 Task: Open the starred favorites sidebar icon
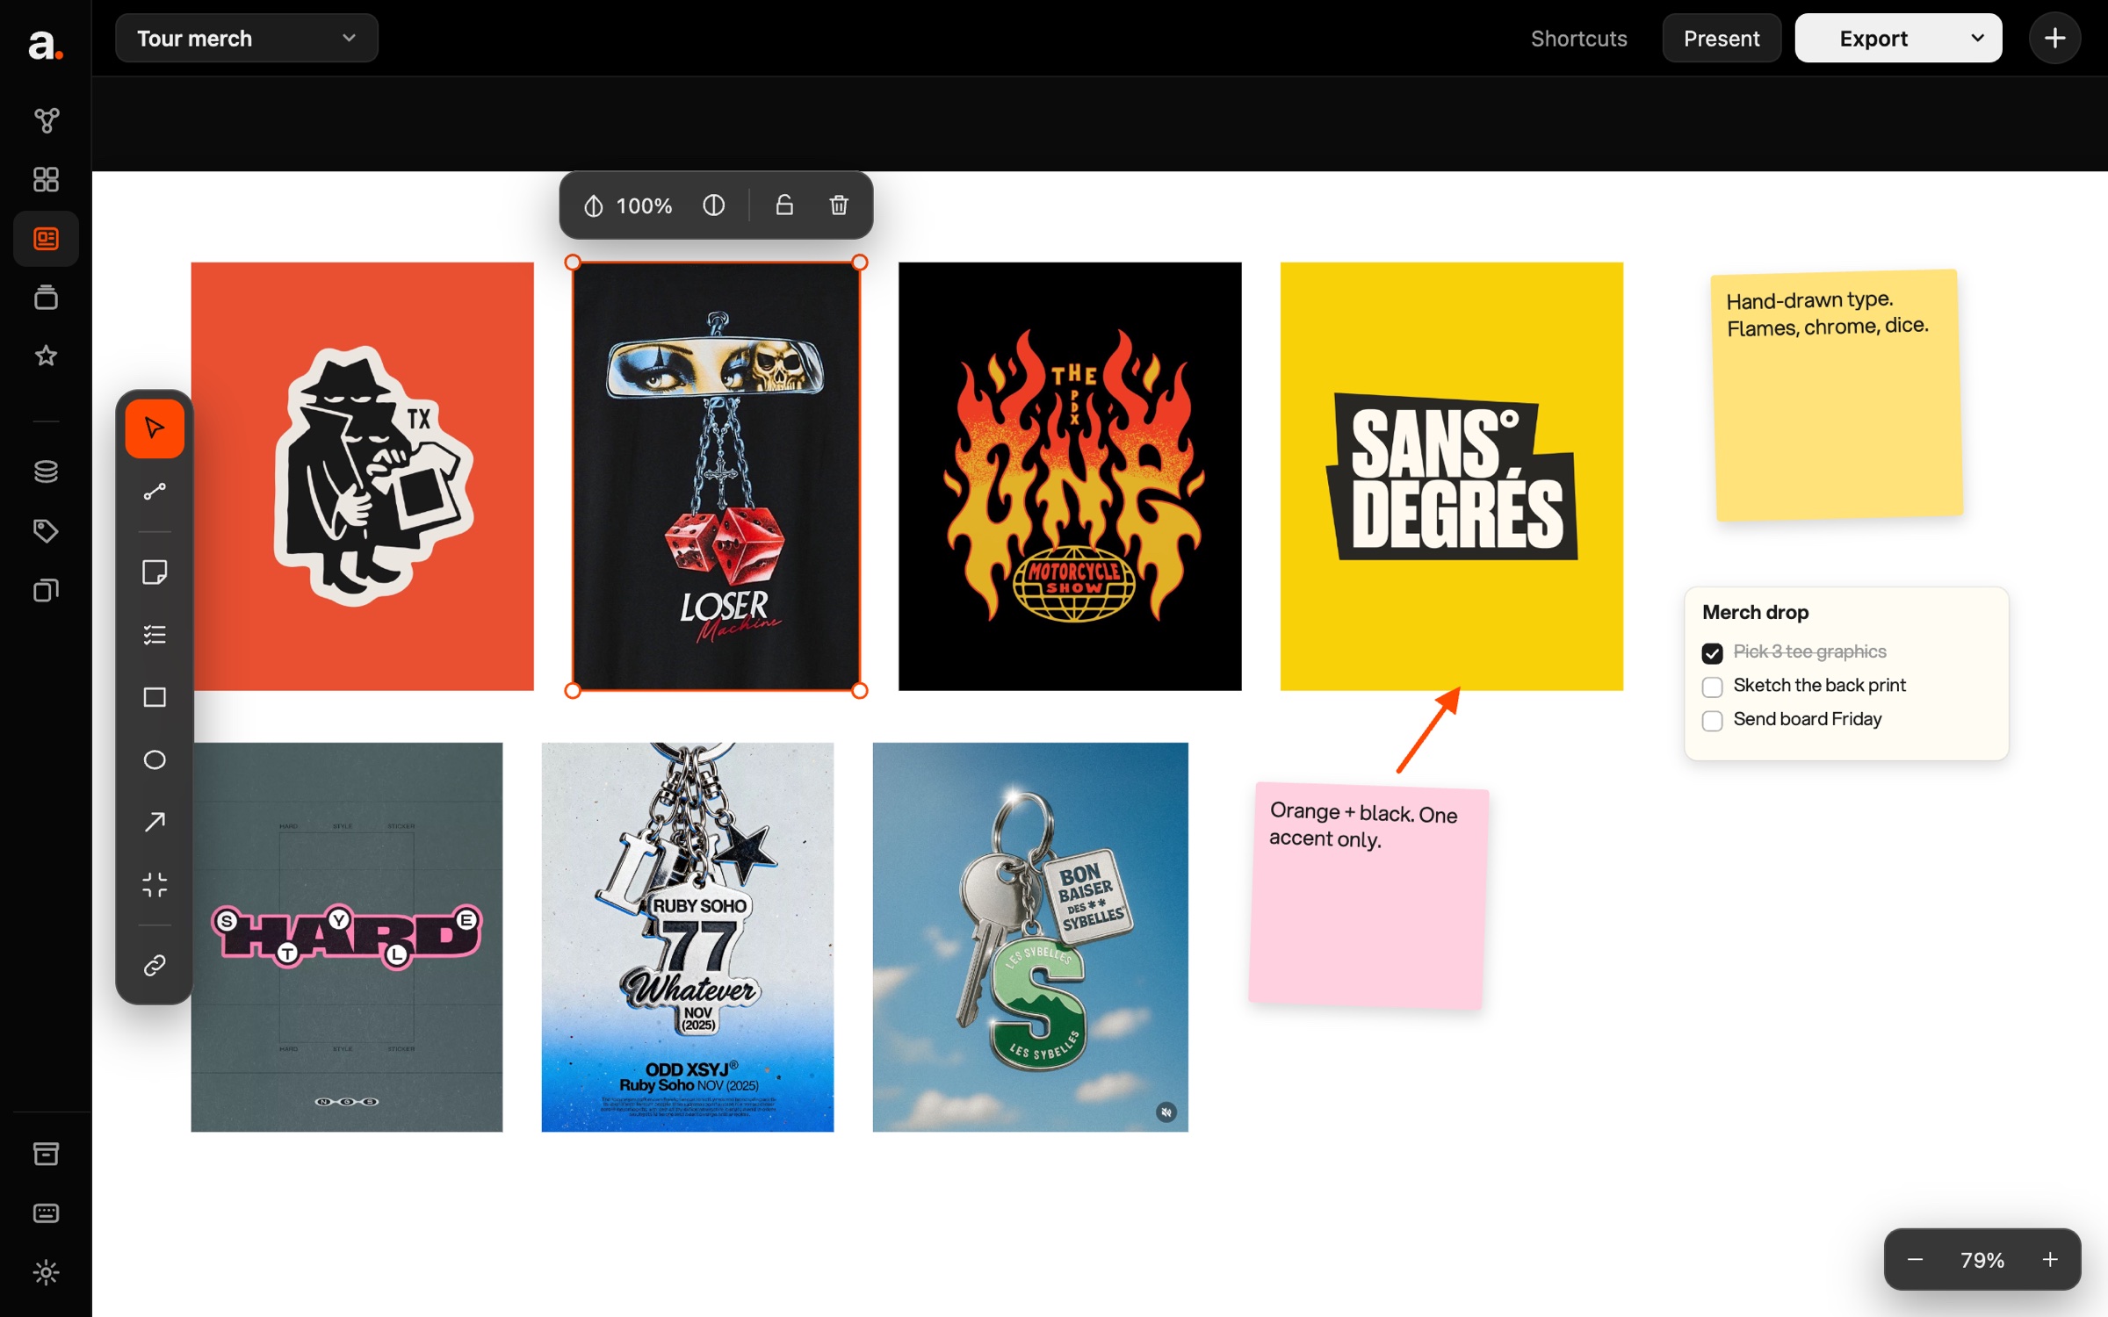[46, 356]
